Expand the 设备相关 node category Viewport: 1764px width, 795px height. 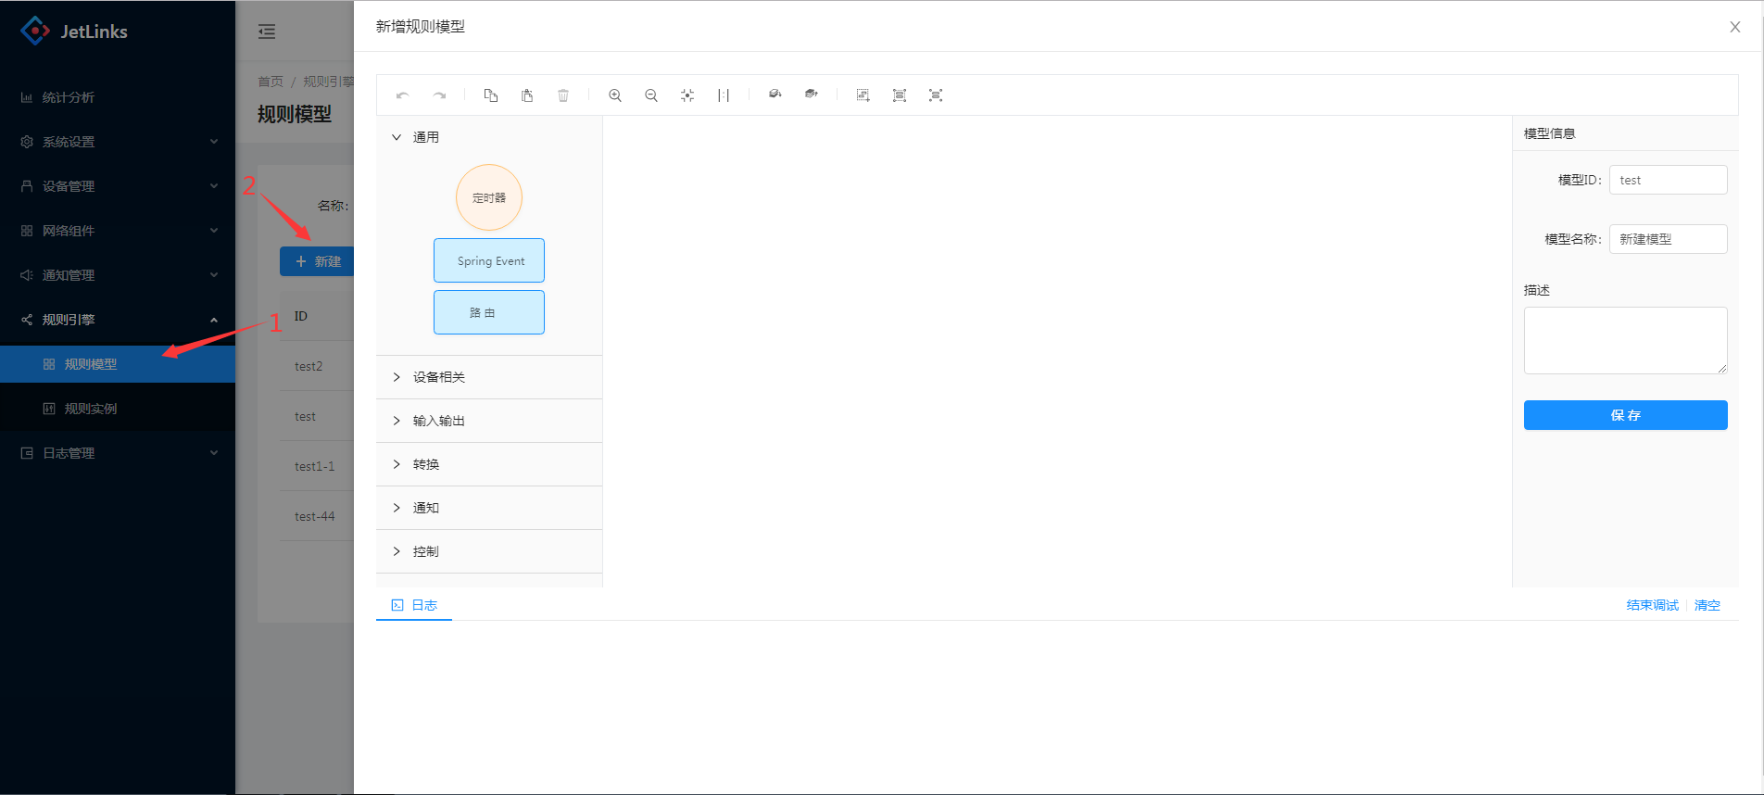[x=438, y=377]
